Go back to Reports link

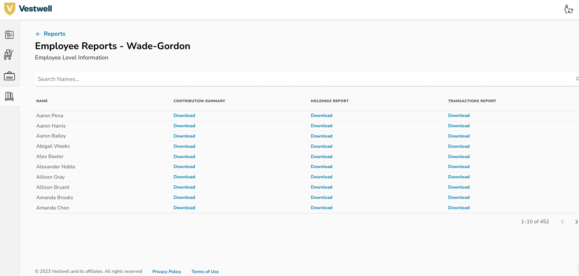pos(55,34)
